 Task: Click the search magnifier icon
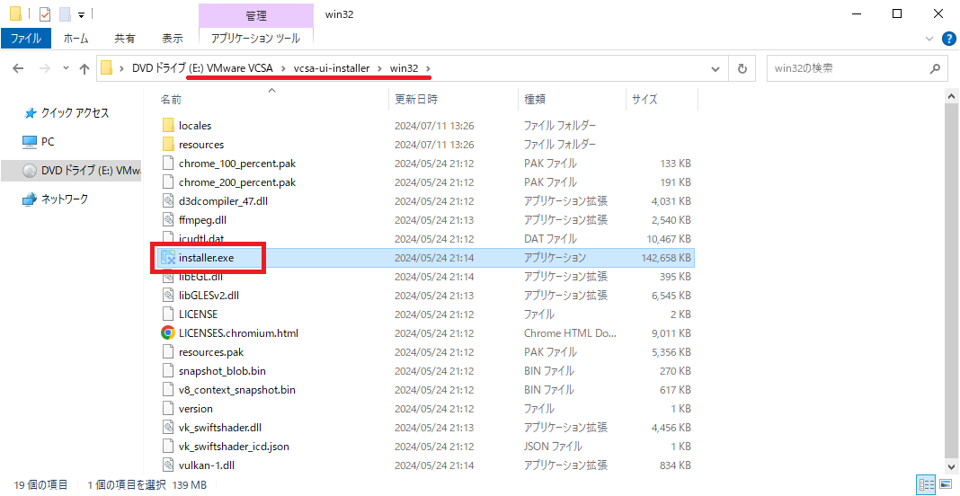click(x=935, y=68)
